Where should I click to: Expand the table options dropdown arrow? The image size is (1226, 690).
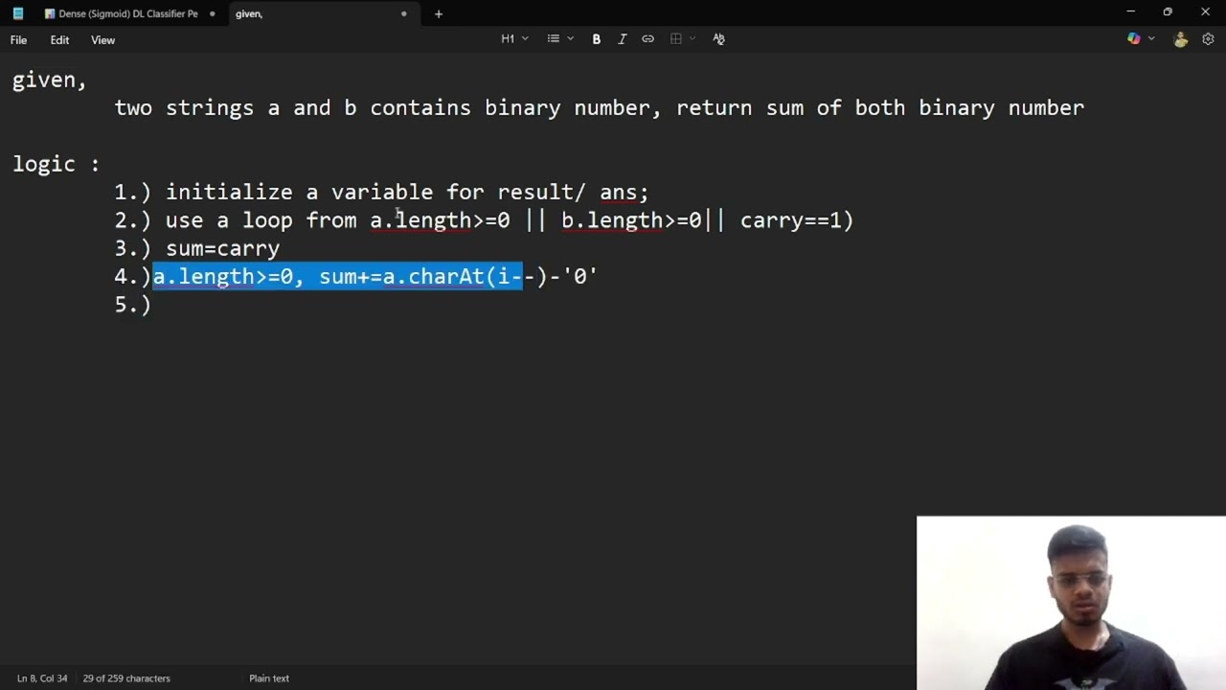(692, 38)
